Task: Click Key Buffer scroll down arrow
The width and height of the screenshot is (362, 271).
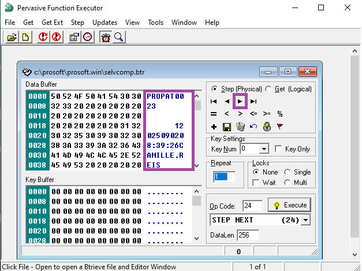Action: click(197, 239)
